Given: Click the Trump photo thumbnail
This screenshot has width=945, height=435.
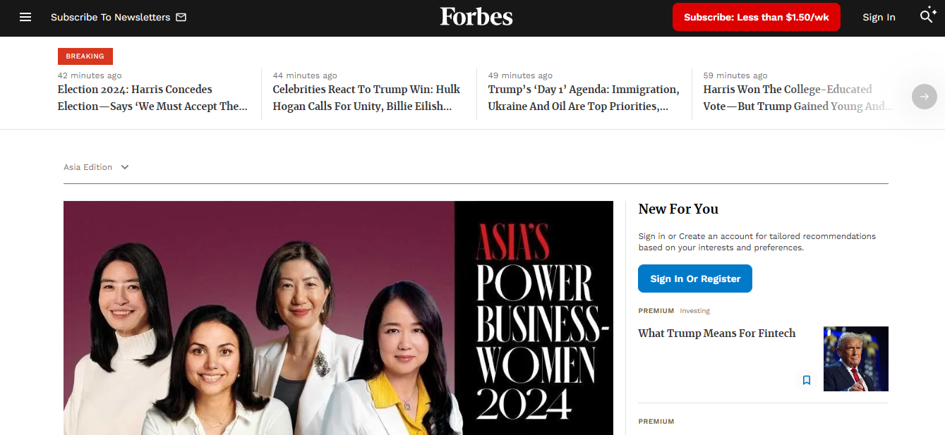Looking at the screenshot, I should 855,359.
